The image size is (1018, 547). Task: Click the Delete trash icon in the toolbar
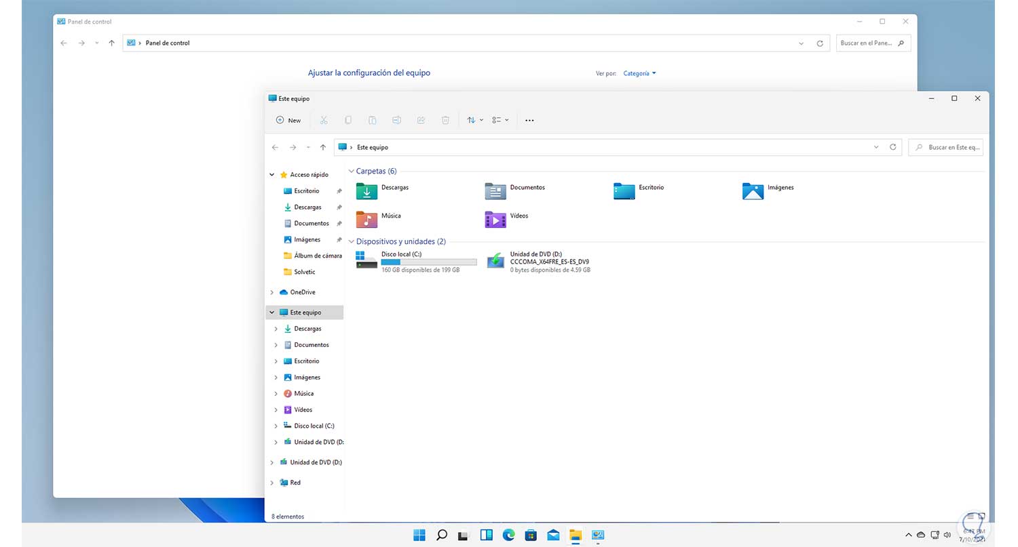coord(445,120)
